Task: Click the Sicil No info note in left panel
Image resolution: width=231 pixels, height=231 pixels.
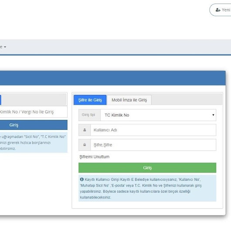Action: (x=34, y=143)
